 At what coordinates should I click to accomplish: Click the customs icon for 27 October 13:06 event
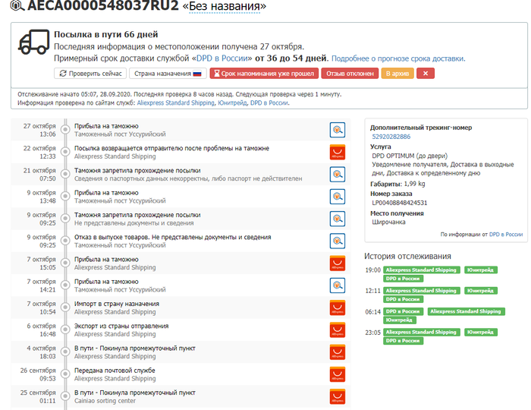click(x=338, y=130)
